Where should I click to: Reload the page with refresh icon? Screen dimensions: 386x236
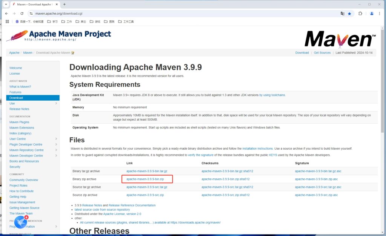click(21, 13)
